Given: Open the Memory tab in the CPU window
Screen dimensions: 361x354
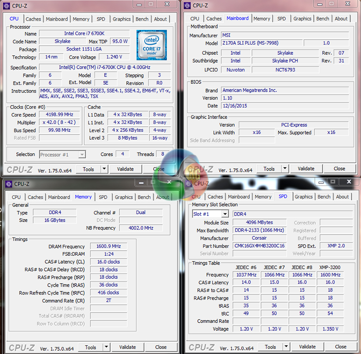Looking at the screenshot, I should (x=81, y=19).
